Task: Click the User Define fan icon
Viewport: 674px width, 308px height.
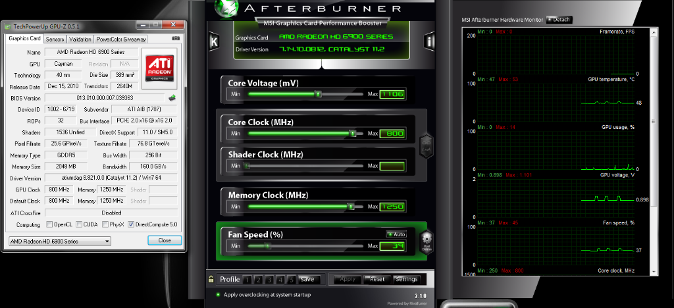Action: pos(425,242)
